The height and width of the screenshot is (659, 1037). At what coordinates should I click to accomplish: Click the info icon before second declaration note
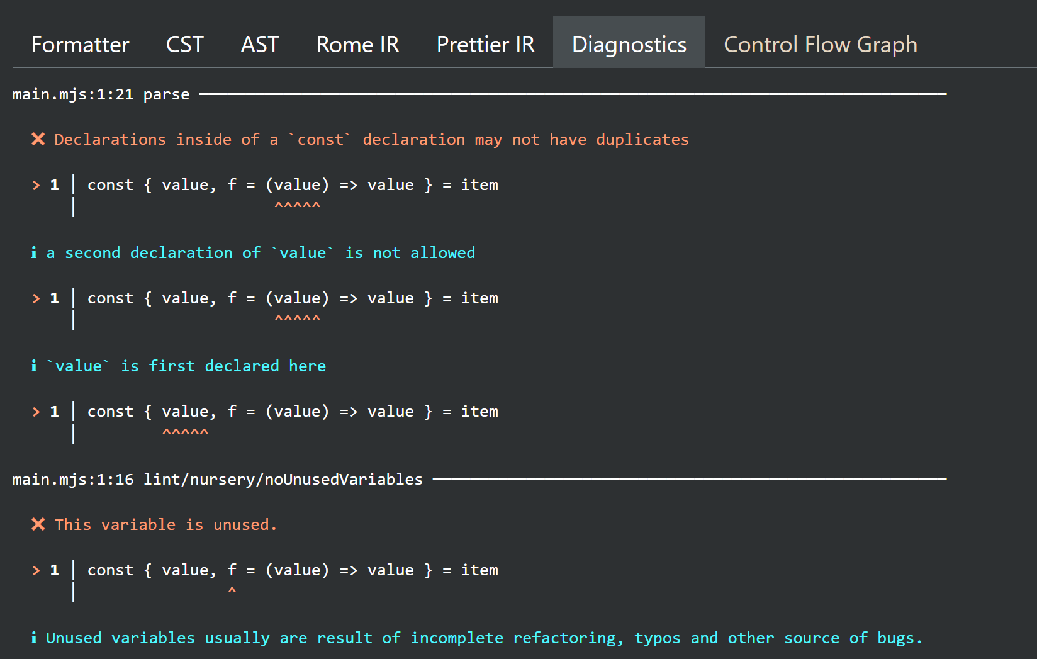point(34,252)
